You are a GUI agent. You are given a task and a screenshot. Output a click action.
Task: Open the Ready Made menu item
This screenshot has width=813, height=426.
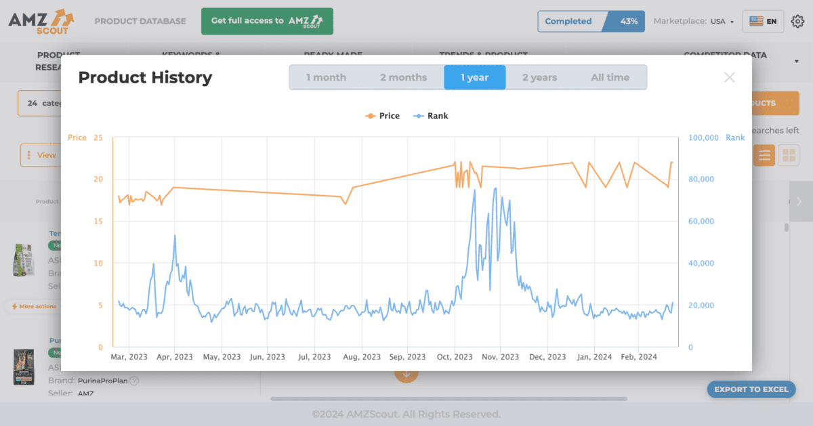(333, 55)
